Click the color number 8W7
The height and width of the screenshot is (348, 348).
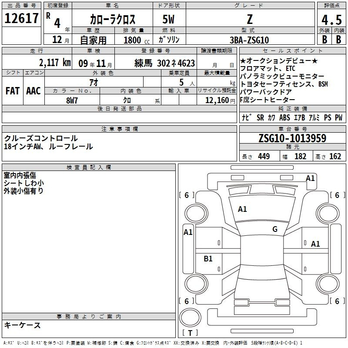[x=72, y=100]
